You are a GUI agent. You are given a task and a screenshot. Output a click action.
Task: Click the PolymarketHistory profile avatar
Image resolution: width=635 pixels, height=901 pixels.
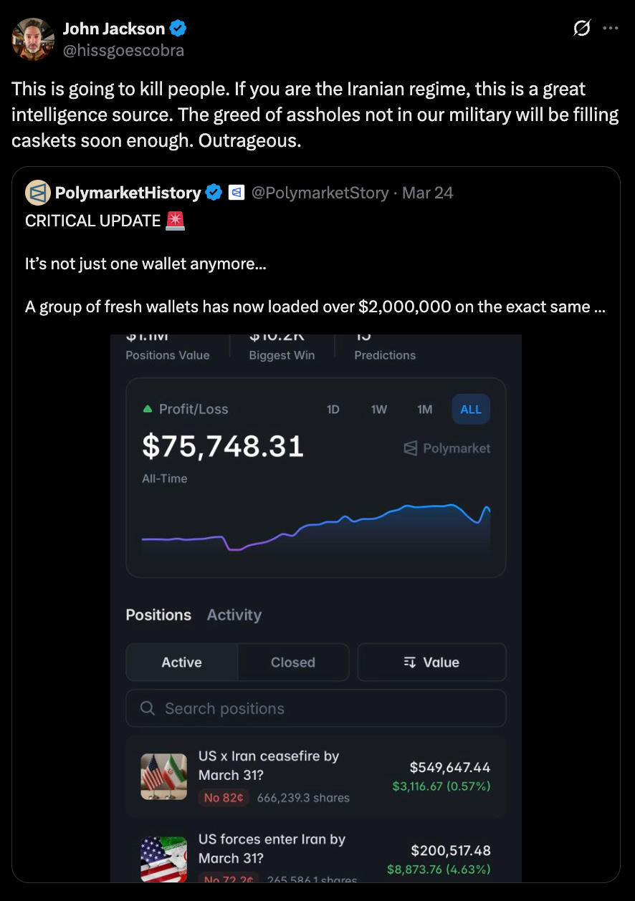point(37,193)
